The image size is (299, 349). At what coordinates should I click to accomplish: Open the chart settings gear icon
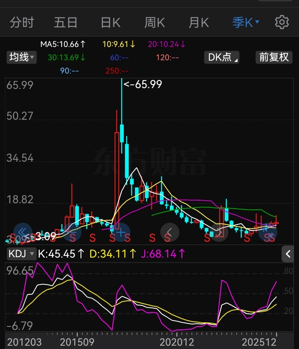[x=282, y=22]
